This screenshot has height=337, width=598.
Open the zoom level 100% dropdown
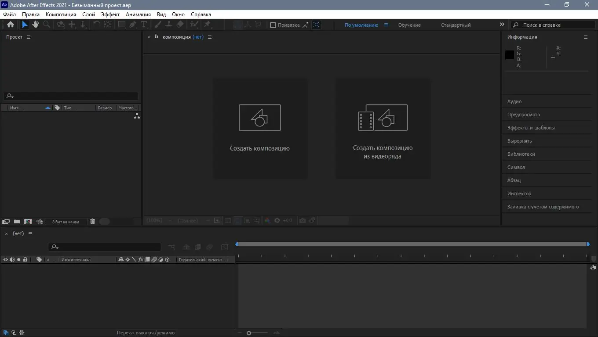click(157, 220)
